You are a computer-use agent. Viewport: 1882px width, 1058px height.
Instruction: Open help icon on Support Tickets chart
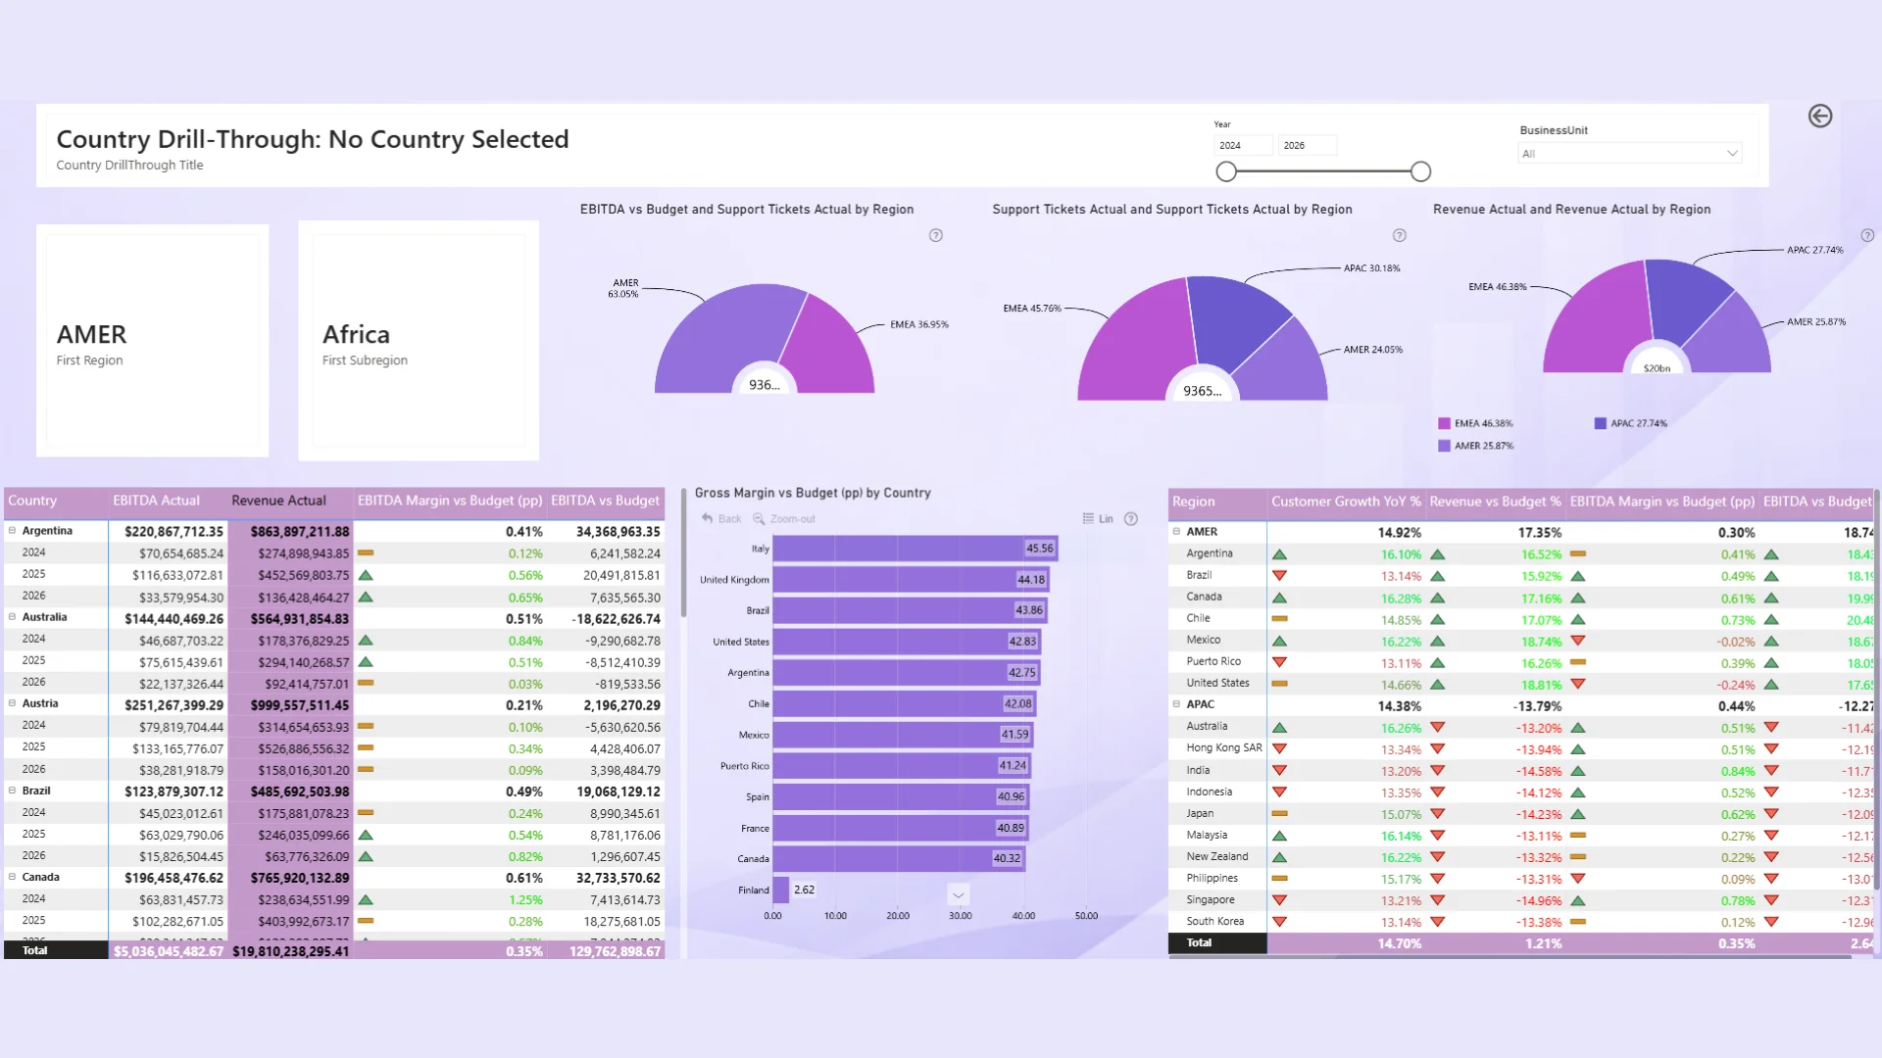pos(1399,236)
